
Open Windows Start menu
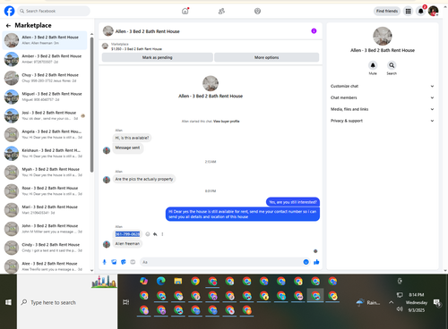[8, 302]
